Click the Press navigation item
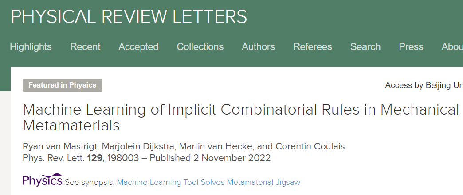Viewport: 463px width, 195px height. tap(411, 47)
